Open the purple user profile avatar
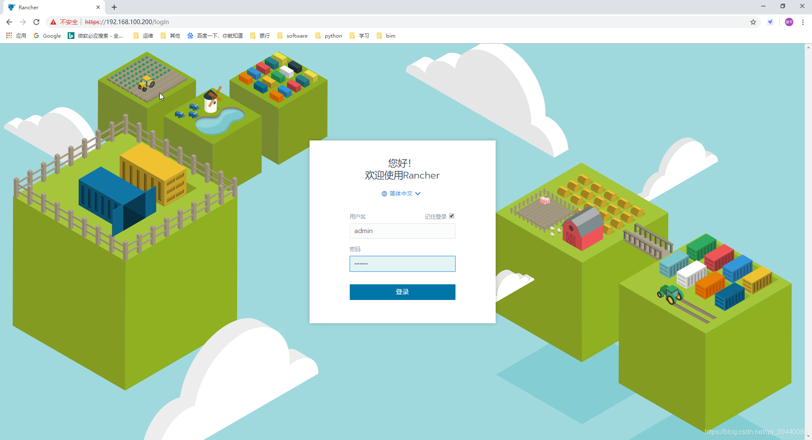Screen dimensions: 812x440 tap(789, 22)
